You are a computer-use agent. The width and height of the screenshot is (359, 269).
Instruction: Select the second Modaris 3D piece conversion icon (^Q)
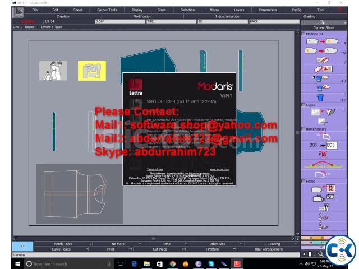click(x=321, y=51)
